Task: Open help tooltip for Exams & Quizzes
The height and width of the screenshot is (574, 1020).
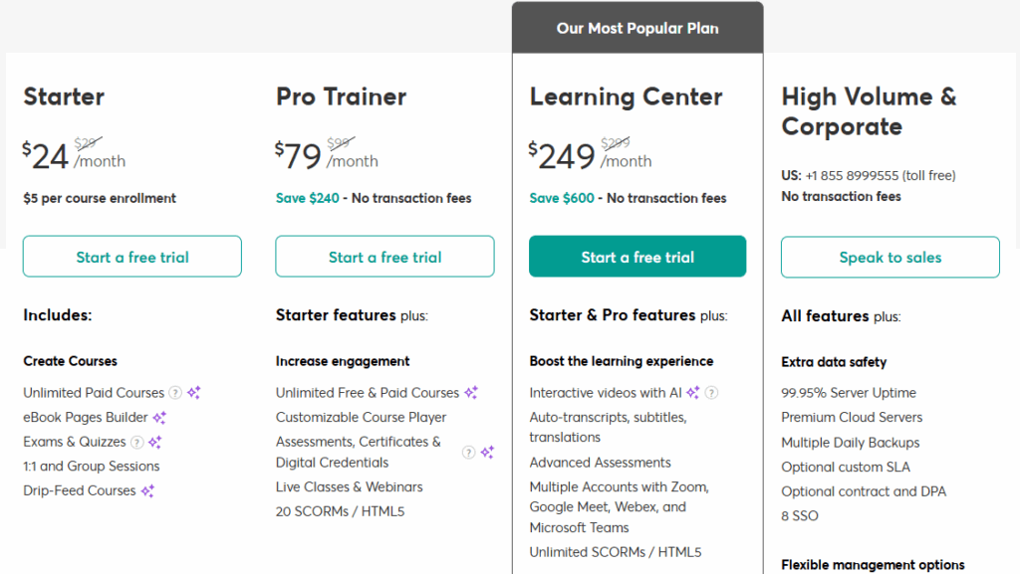Action: coord(137,442)
